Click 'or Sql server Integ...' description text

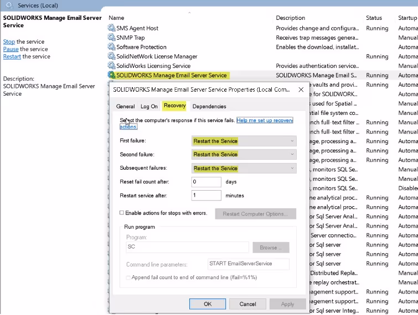point(334,311)
